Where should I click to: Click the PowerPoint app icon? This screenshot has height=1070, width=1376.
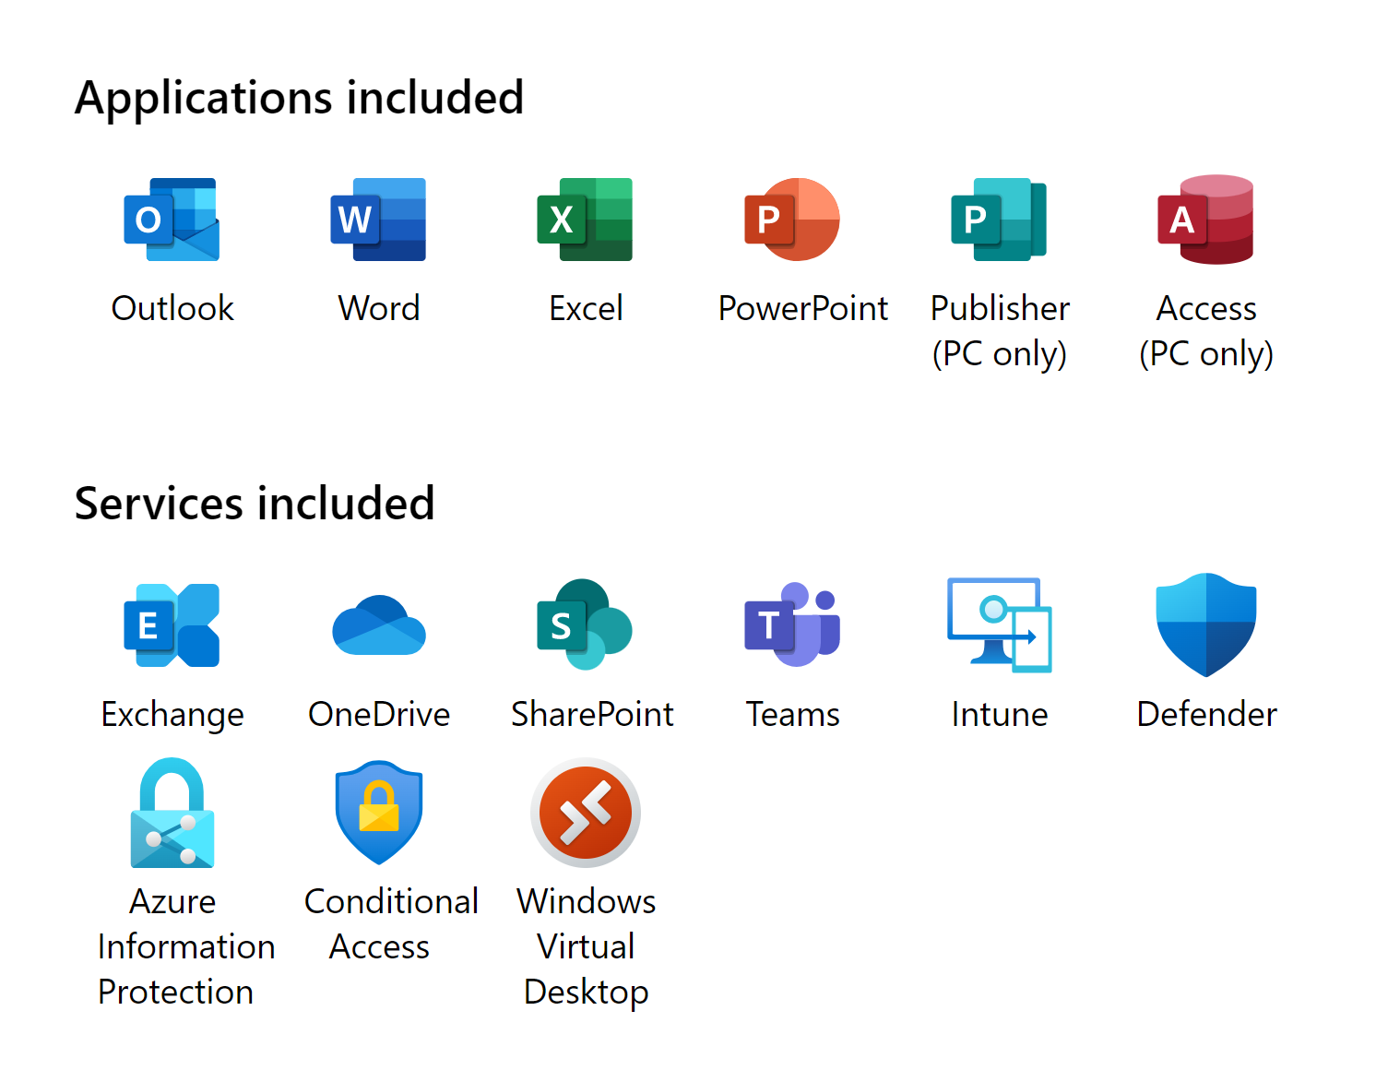click(x=792, y=220)
